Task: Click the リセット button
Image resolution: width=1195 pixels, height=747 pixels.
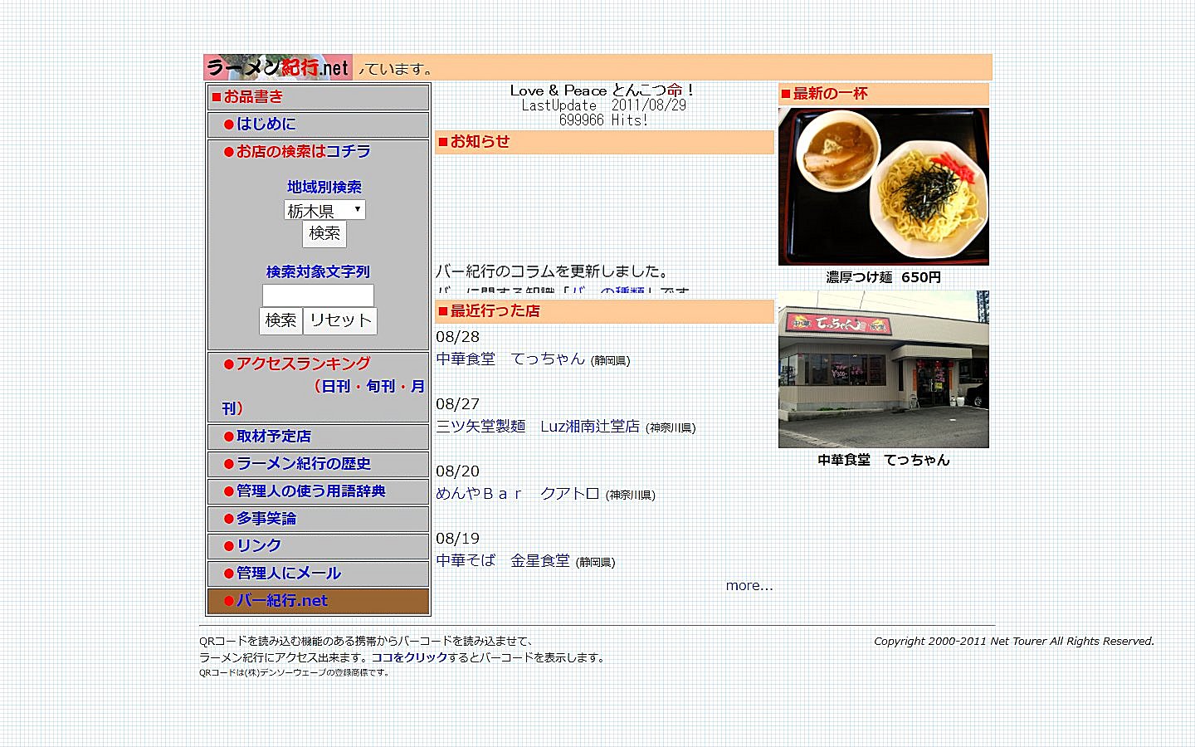Action: [x=340, y=320]
